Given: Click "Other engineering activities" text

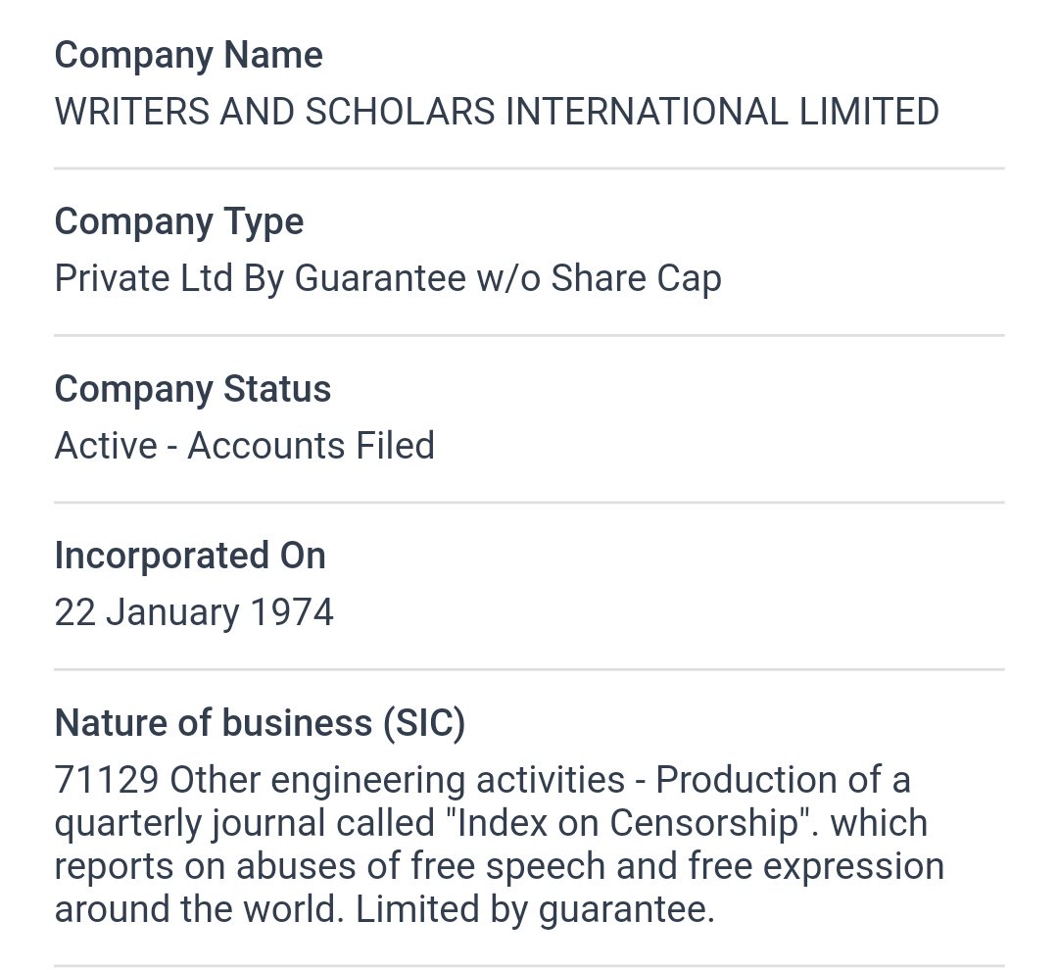Looking at the screenshot, I should point(398,781).
